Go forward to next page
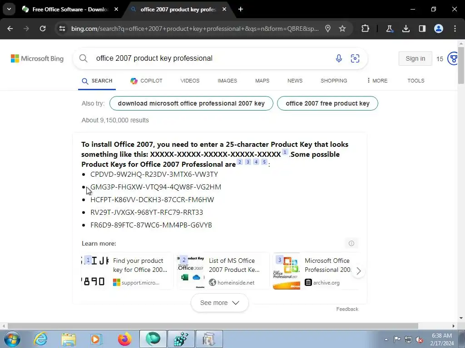Screen dimensions: 465x348 [26, 29]
